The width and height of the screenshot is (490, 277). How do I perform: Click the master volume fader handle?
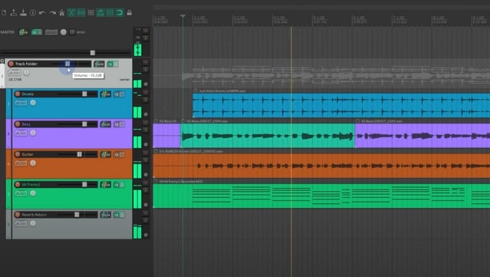tap(92, 53)
